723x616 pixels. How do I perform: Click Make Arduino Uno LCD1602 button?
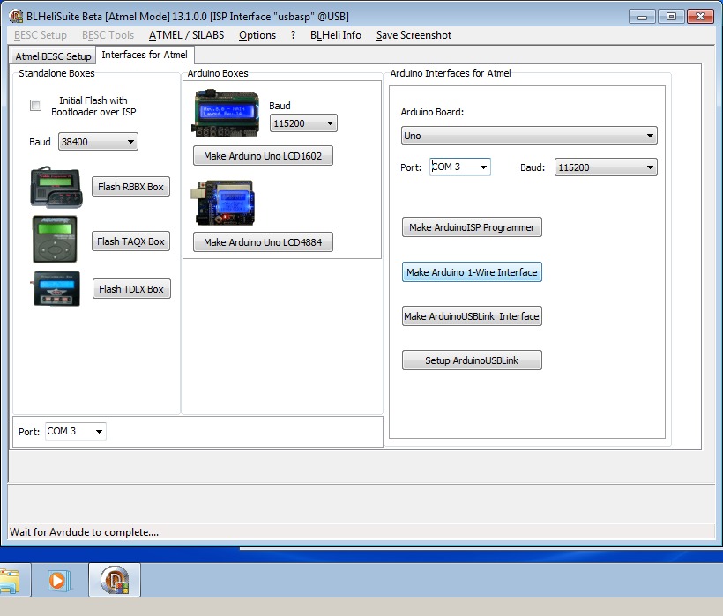263,156
